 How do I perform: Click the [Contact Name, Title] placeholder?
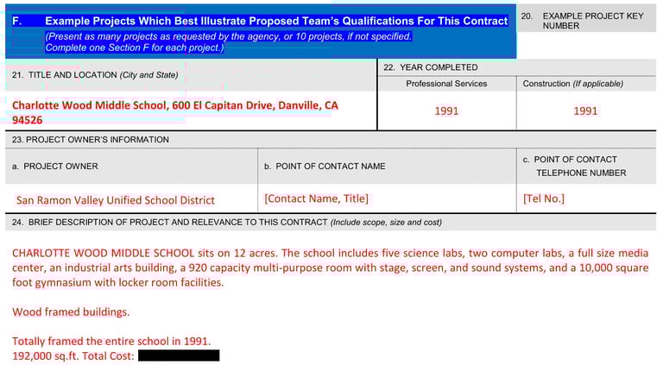click(316, 198)
